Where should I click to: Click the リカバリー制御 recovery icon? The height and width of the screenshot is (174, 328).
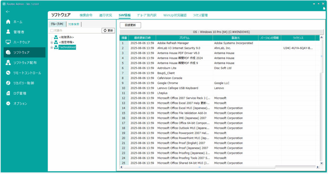coord(8,83)
